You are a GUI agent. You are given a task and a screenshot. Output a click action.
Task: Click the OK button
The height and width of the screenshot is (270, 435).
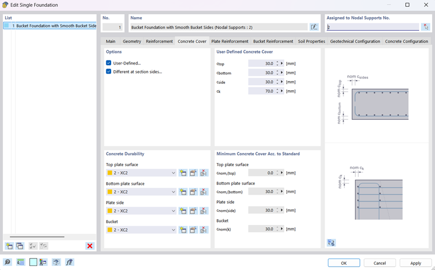344,263
